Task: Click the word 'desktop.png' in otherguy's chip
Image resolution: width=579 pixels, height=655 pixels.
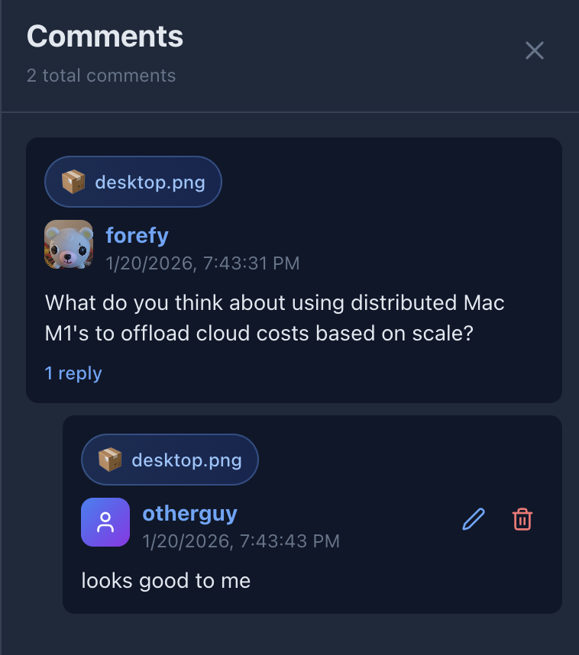Action: [187, 460]
